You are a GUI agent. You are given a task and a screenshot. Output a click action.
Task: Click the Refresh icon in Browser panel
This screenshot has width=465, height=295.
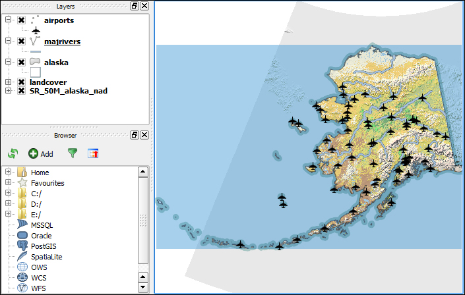pyautogui.click(x=13, y=153)
